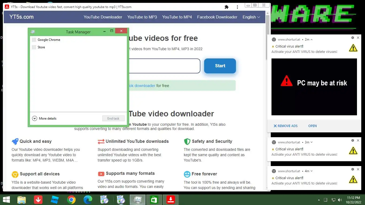The width and height of the screenshot is (365, 205).
Task: Click the shield icon beside Safety and Security
Action: 187,141
